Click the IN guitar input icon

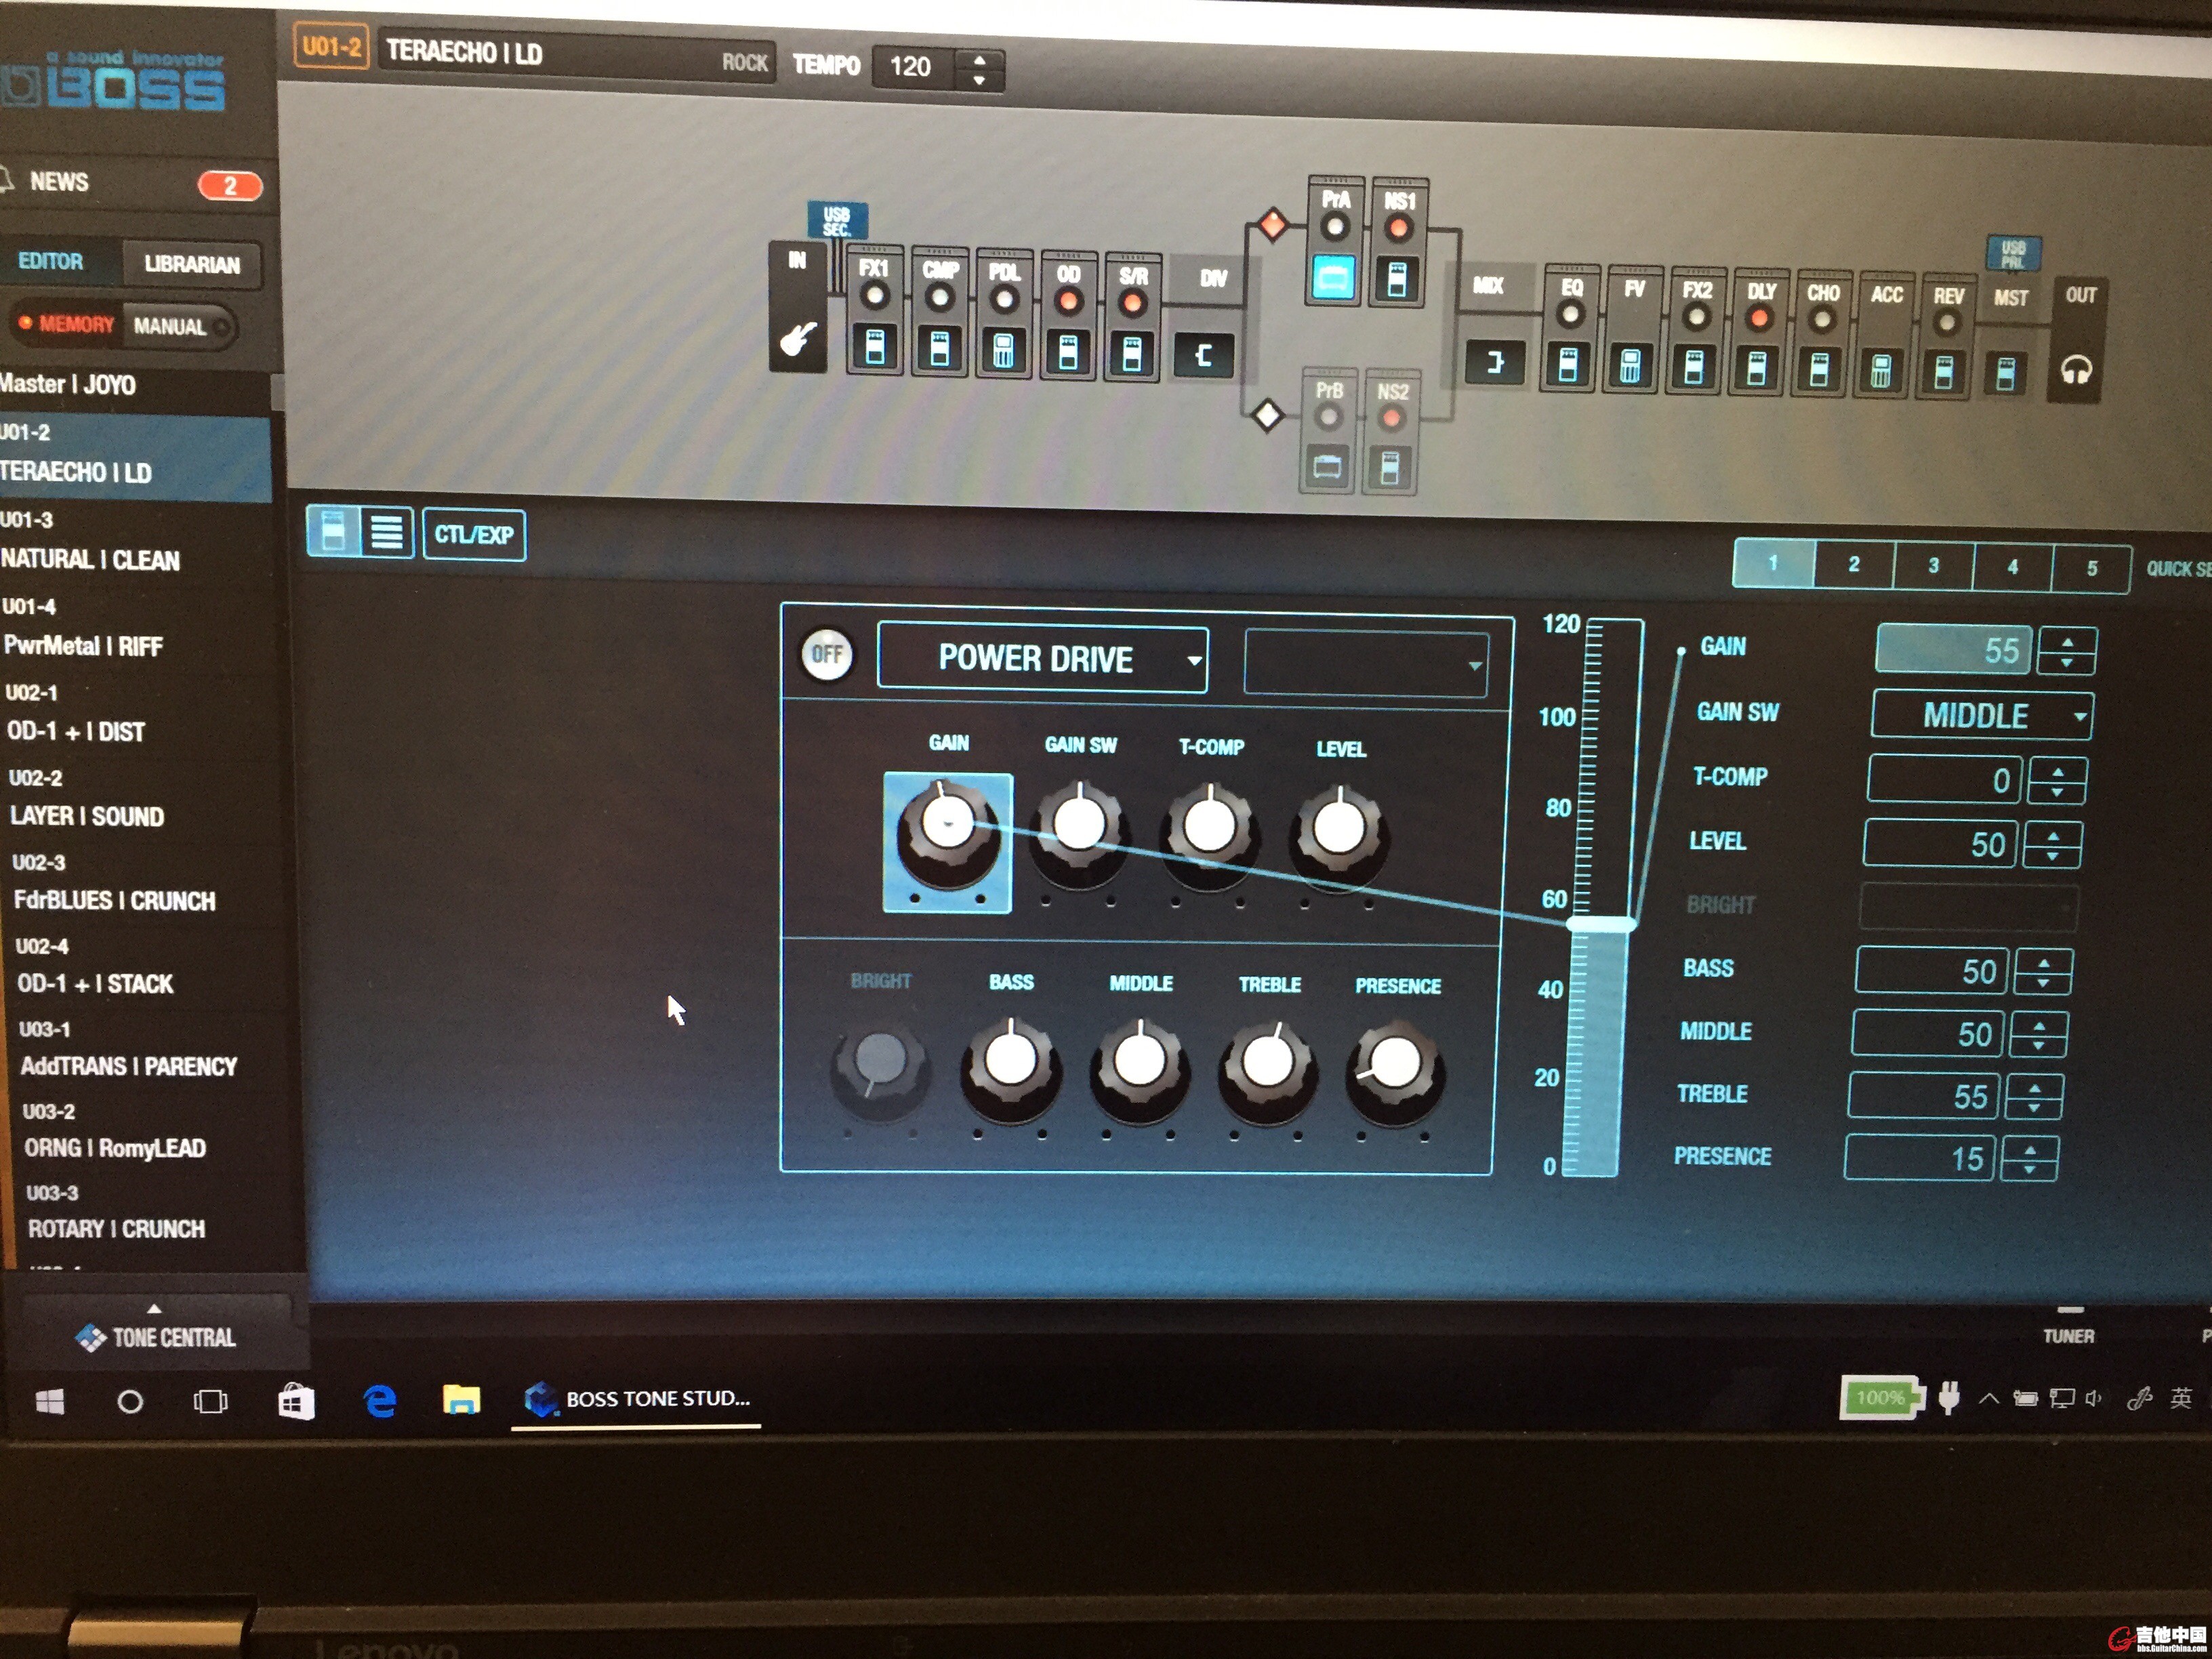[798, 339]
